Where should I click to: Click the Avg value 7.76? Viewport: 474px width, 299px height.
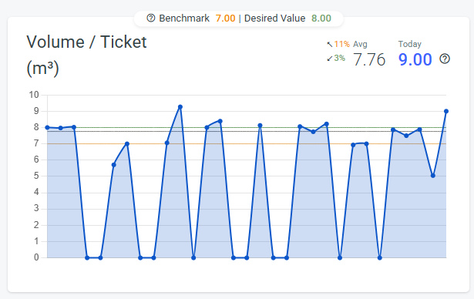pos(369,59)
